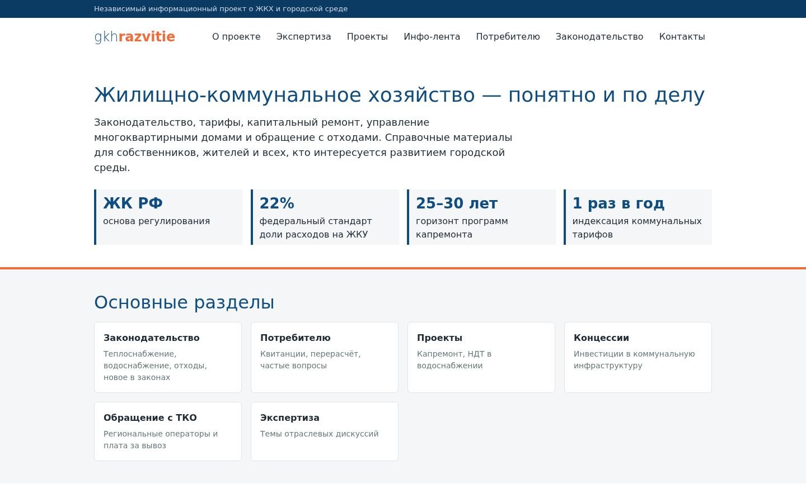Open the «Концессии» section card

click(638, 357)
